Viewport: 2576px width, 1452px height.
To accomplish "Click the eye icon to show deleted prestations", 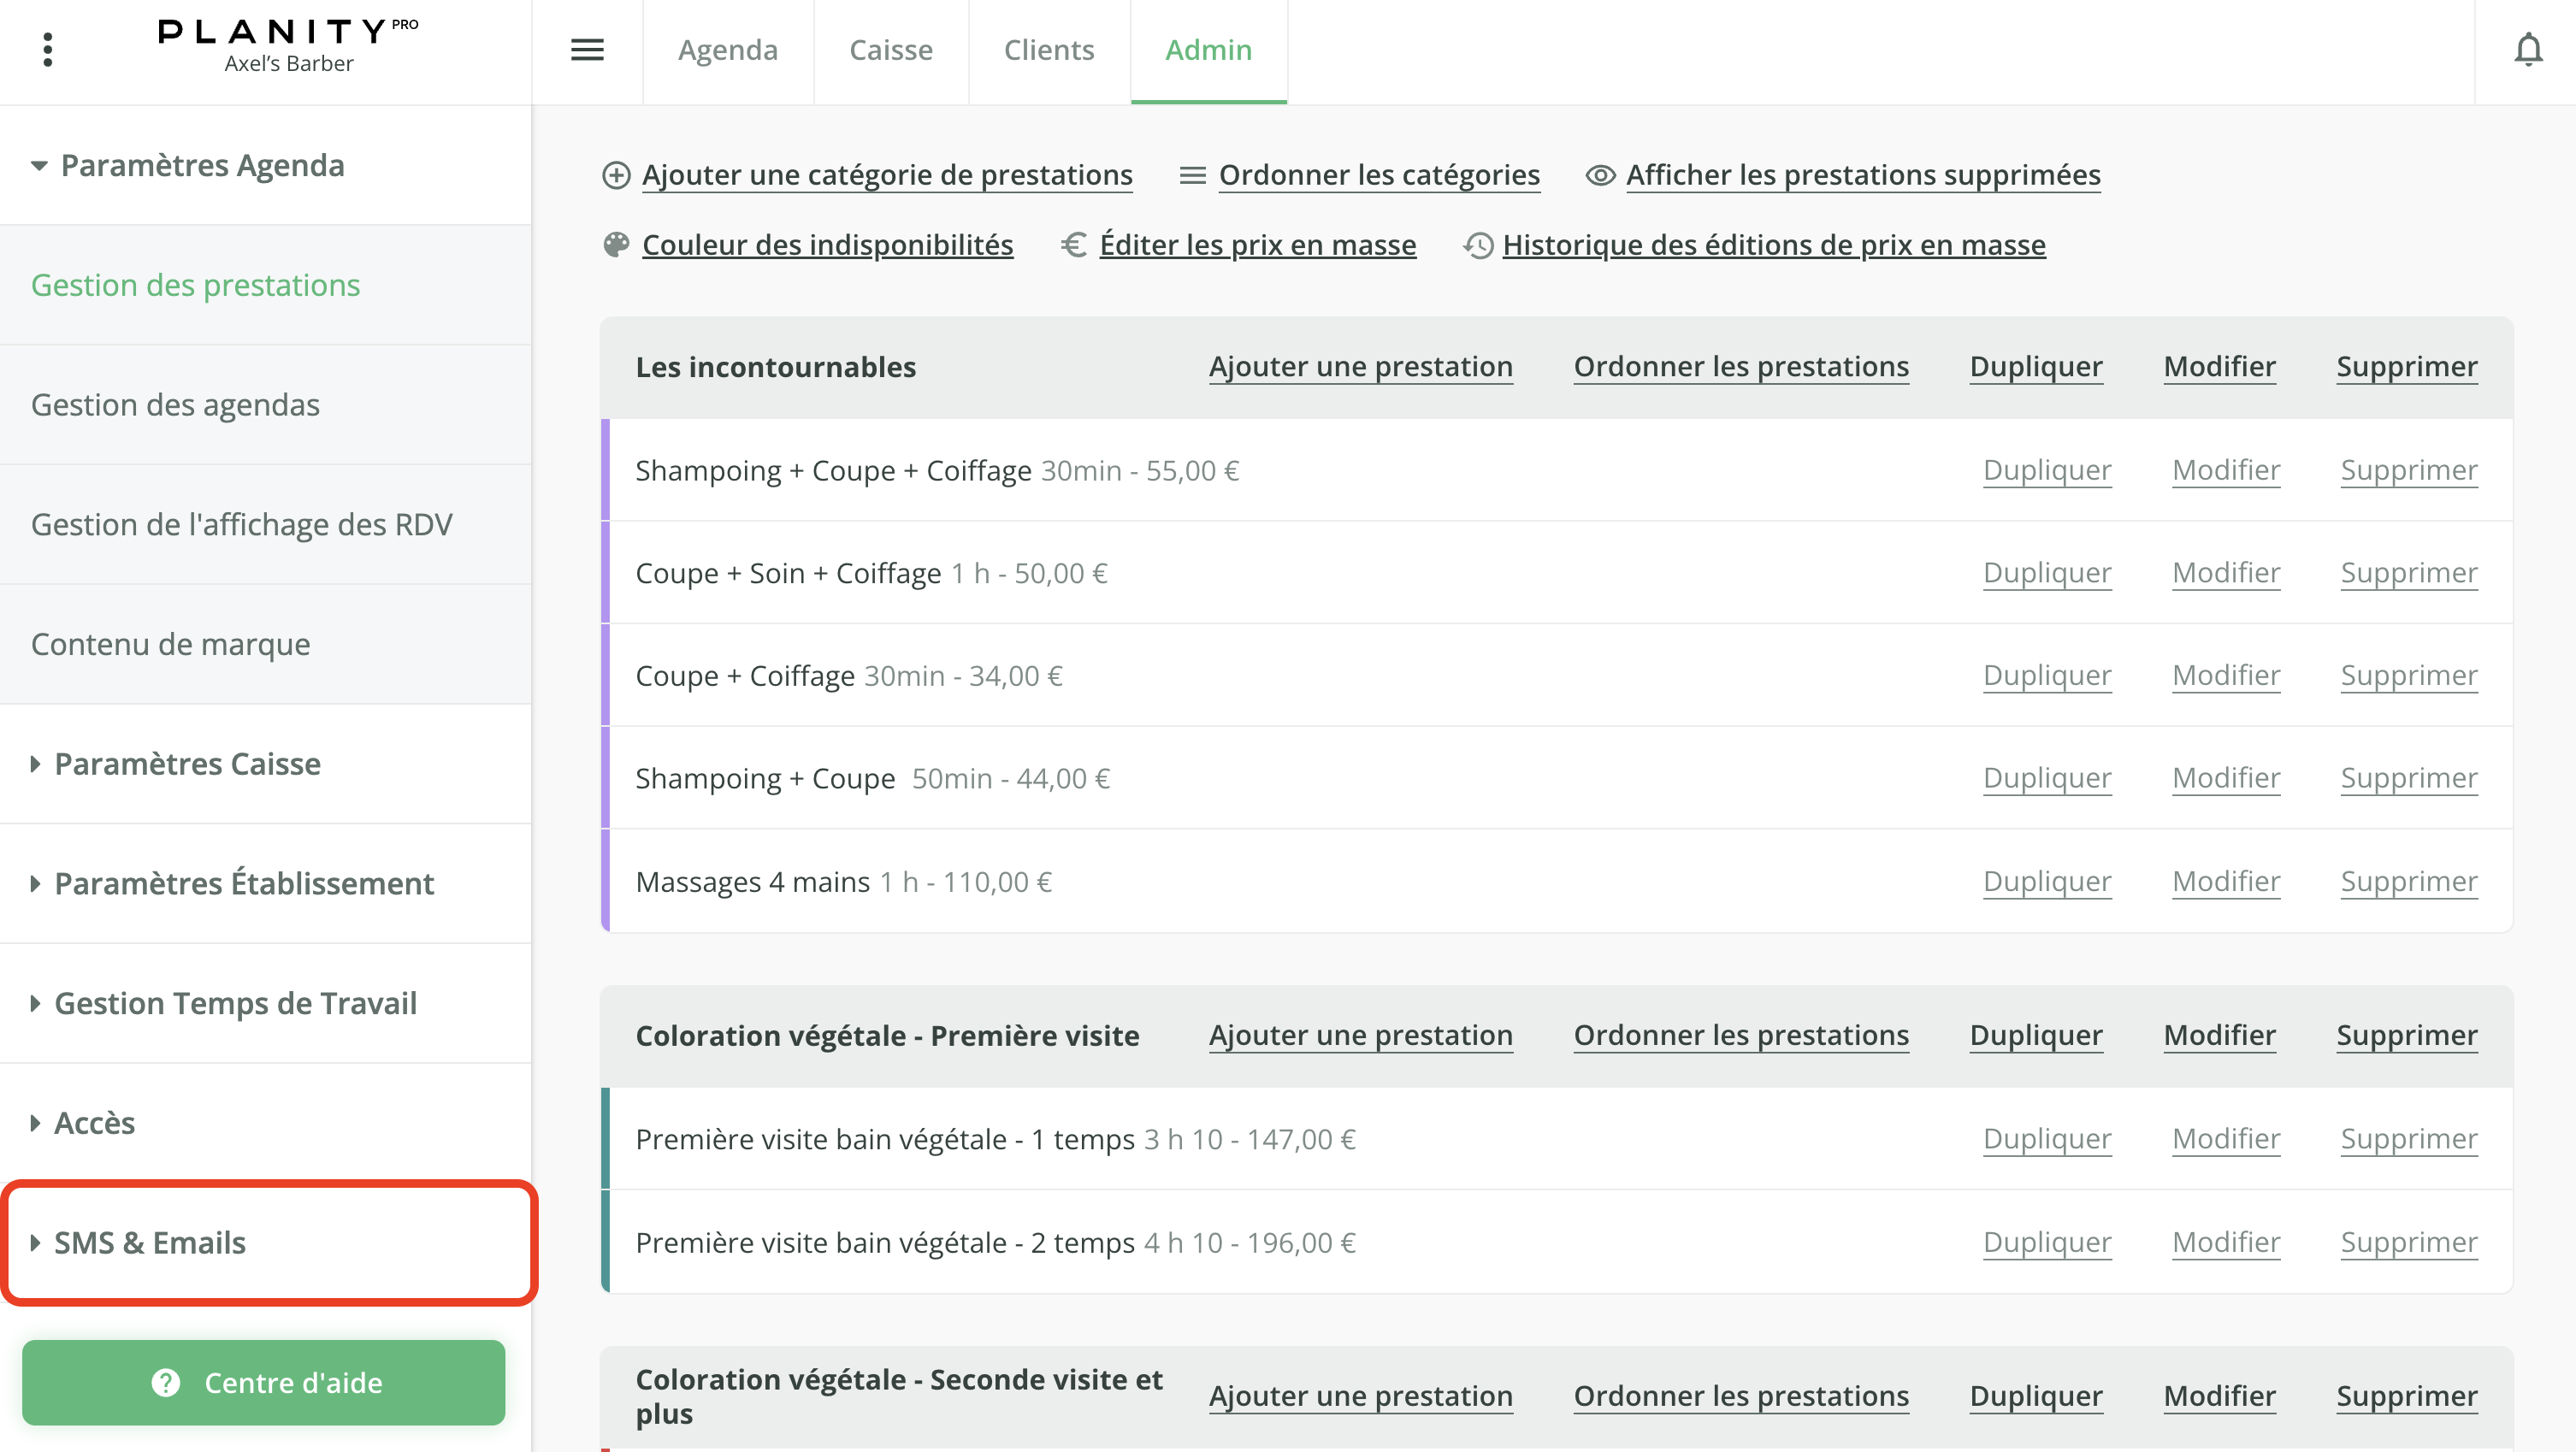I will point(1600,174).
